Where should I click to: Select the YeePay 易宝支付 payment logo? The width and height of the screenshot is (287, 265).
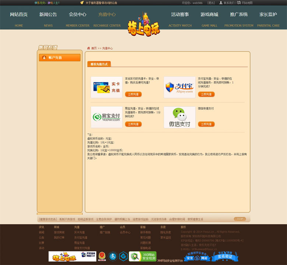pos(106,117)
